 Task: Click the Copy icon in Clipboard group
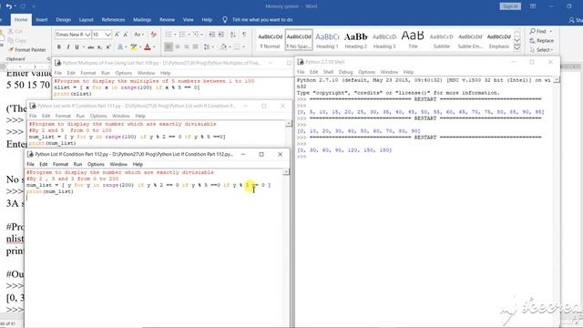(16, 40)
